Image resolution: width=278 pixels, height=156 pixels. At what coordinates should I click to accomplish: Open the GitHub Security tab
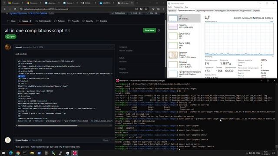point(88,21)
